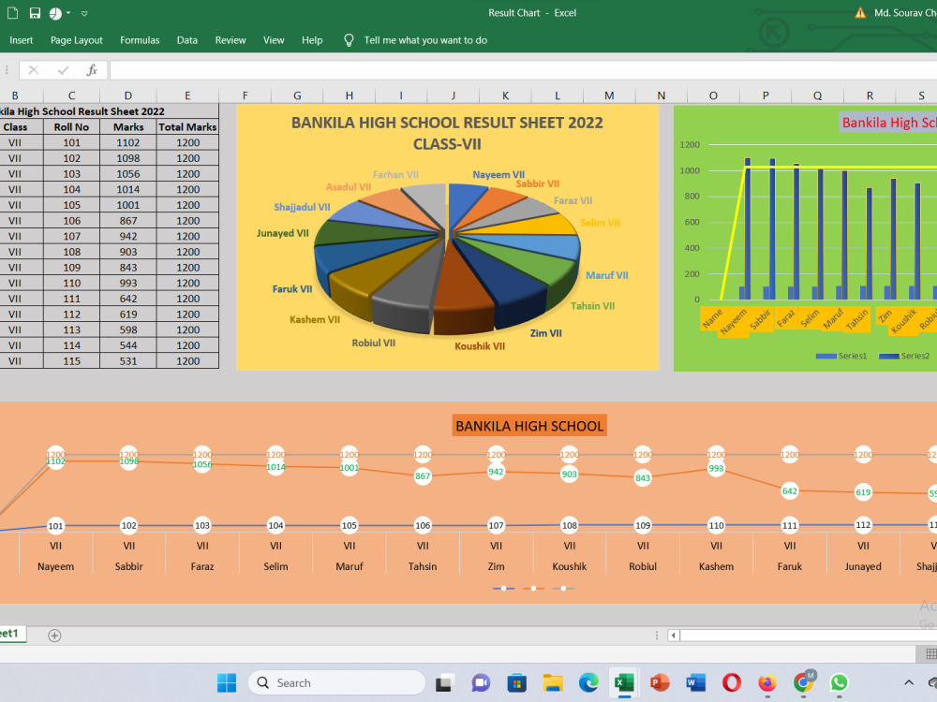Click the Save icon in Quick Access Toolbar

pyautogui.click(x=36, y=12)
